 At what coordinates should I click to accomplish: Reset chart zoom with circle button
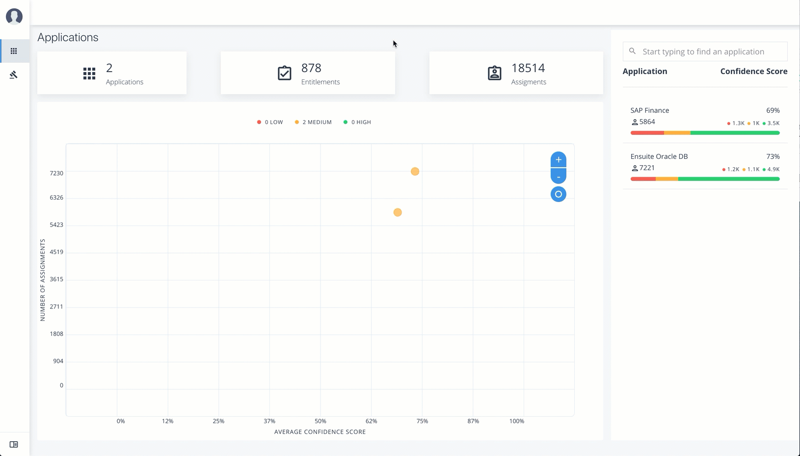(558, 194)
